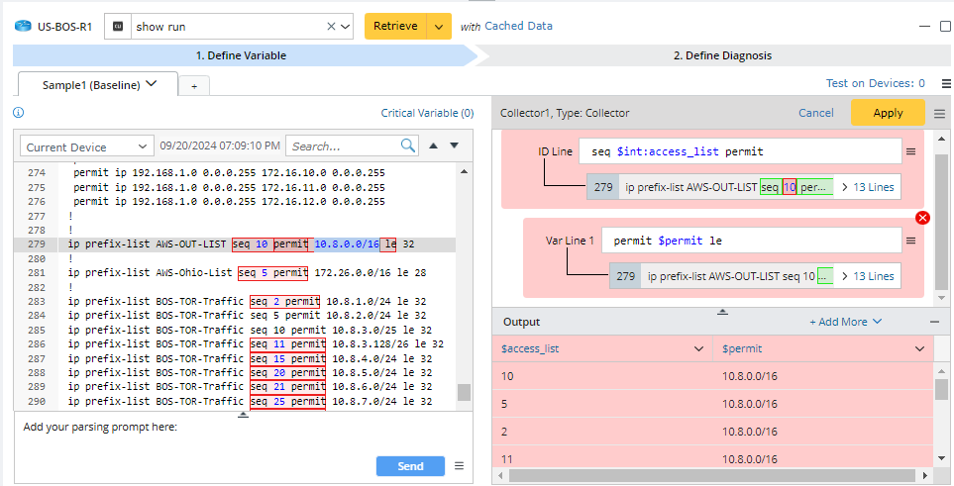Click the US-BOS-R1 router device icon
This screenshot has height=486, width=954.
pyautogui.click(x=22, y=27)
